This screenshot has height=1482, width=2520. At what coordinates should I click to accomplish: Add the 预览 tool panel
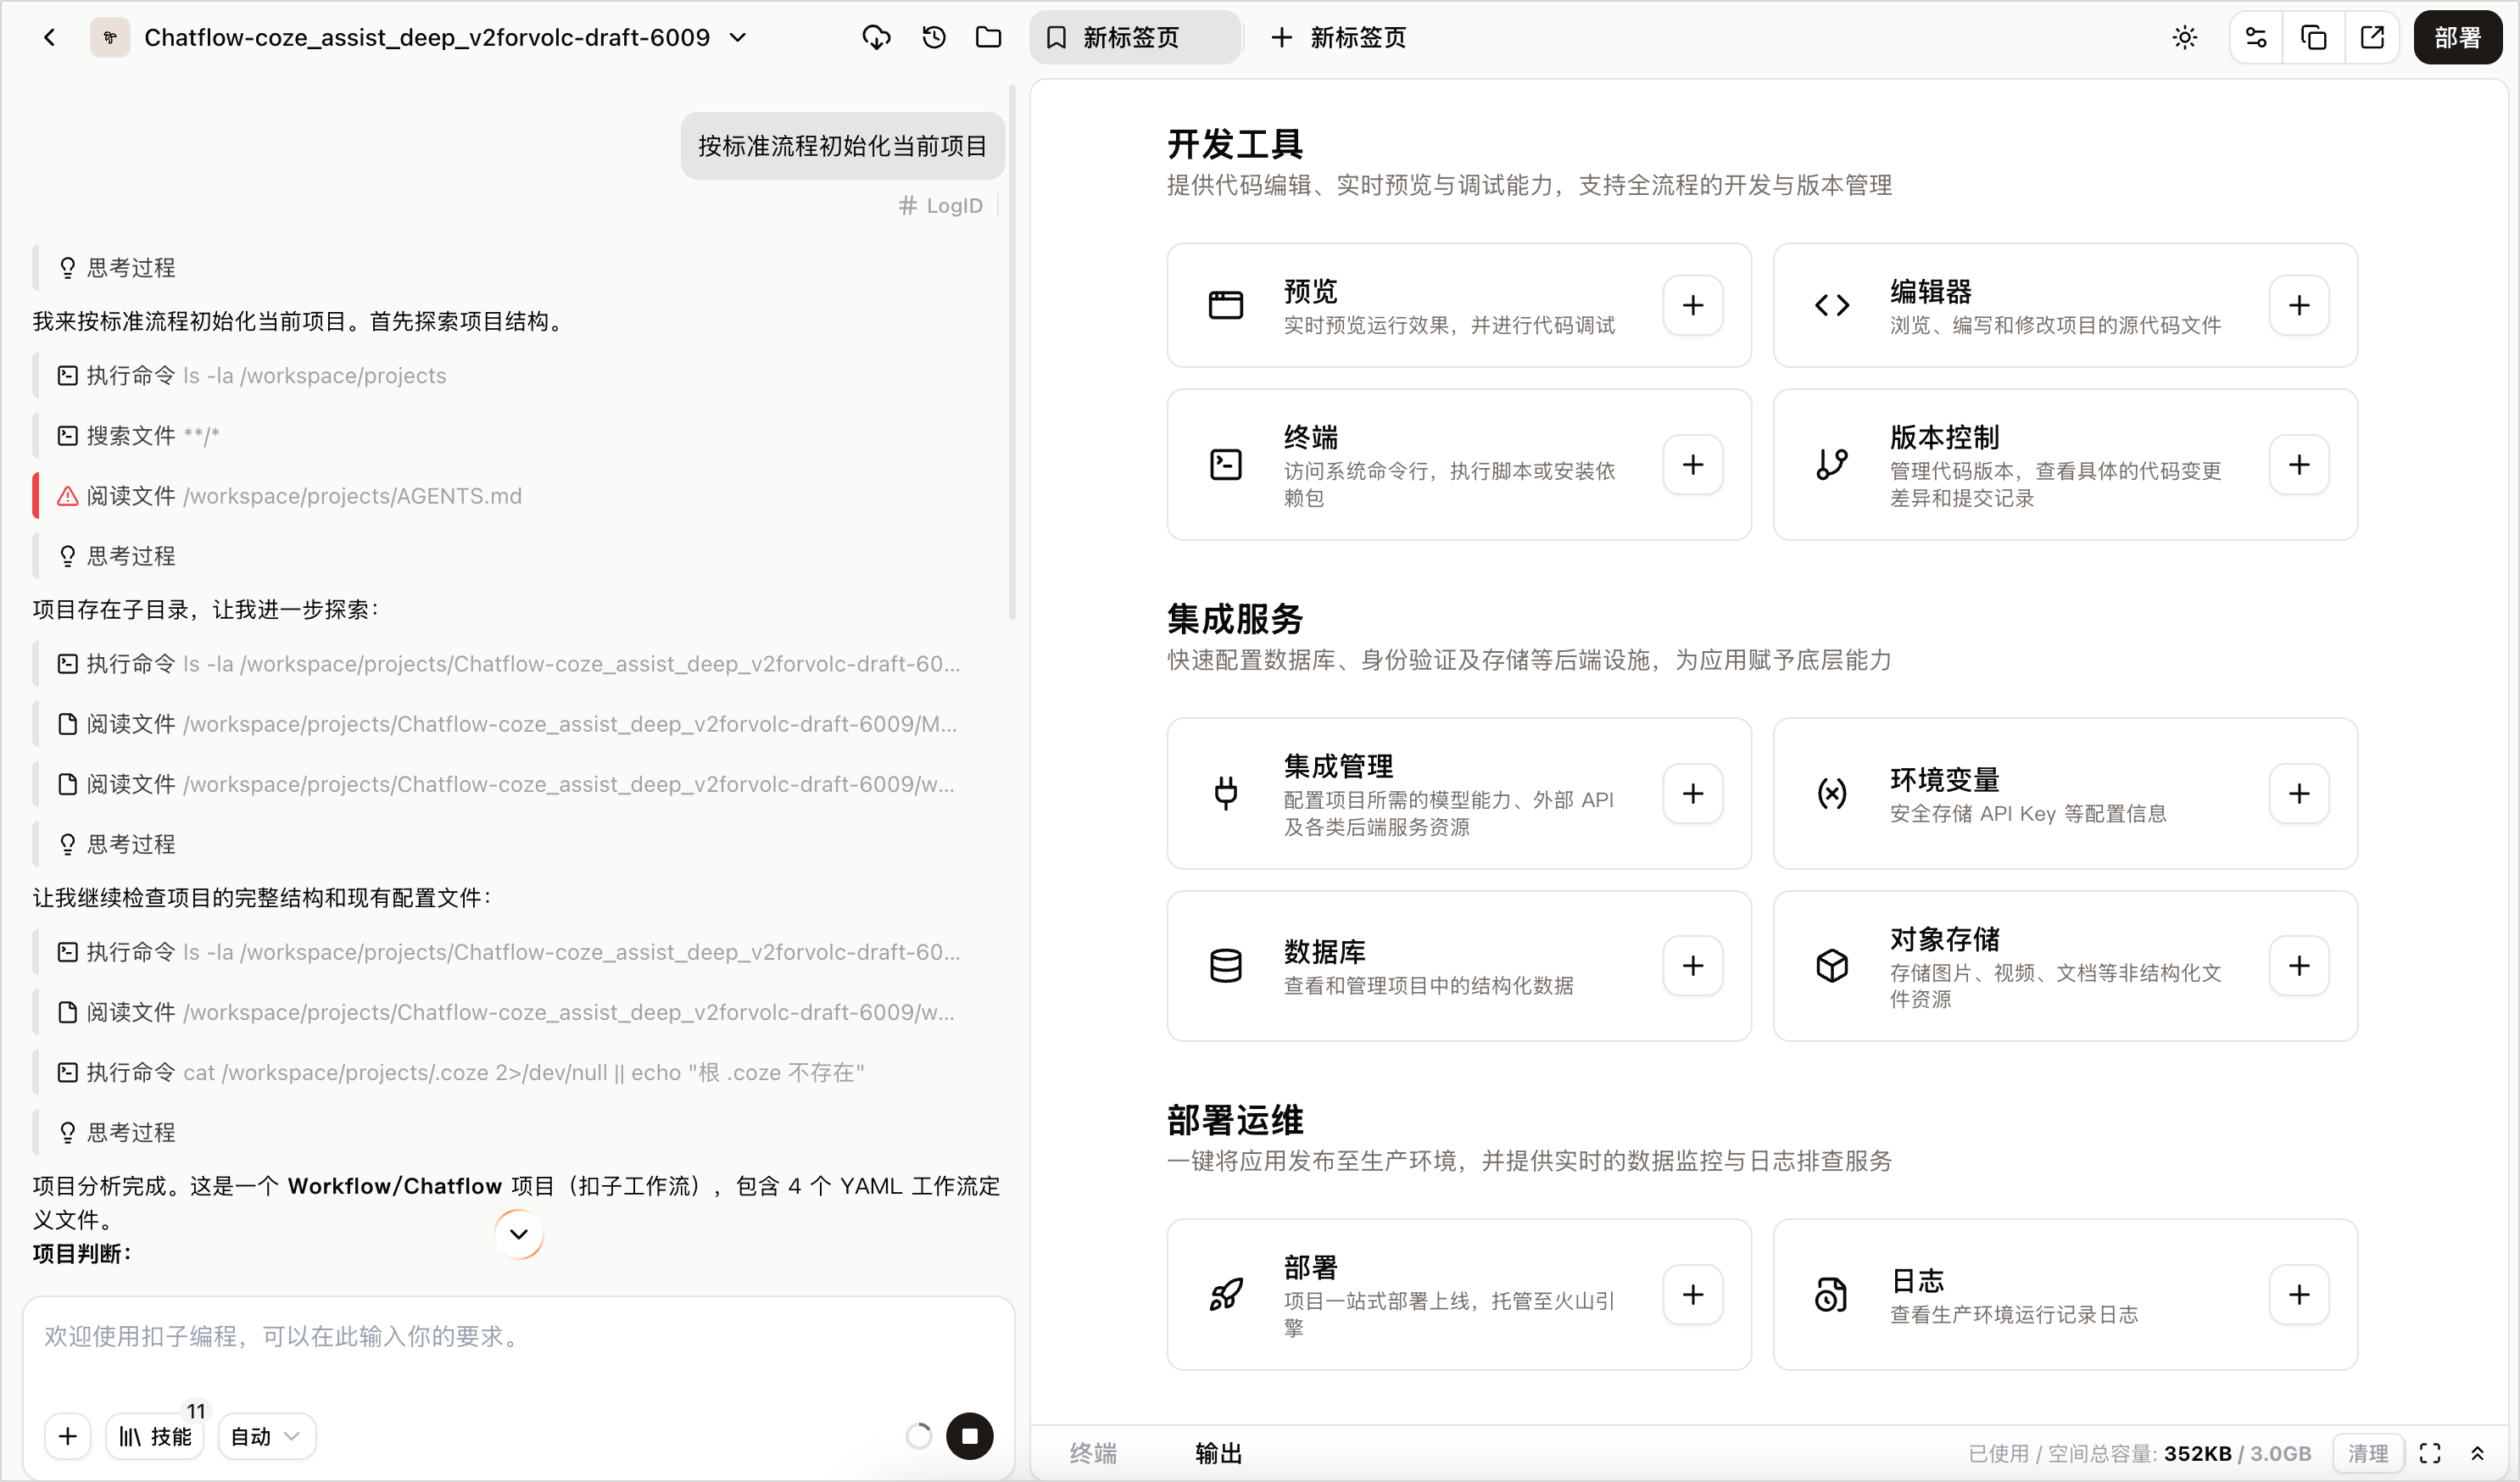point(1692,305)
